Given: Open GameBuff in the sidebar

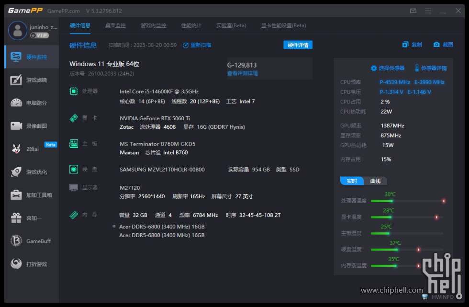Looking at the screenshot, I should 32,241.
